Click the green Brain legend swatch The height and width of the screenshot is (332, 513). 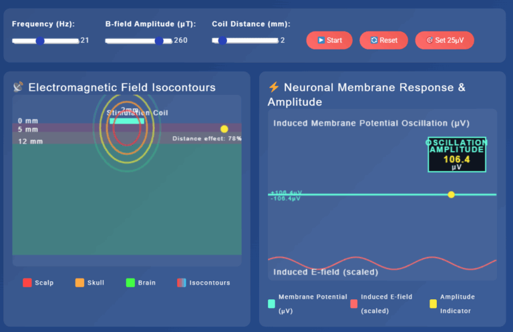(130, 283)
